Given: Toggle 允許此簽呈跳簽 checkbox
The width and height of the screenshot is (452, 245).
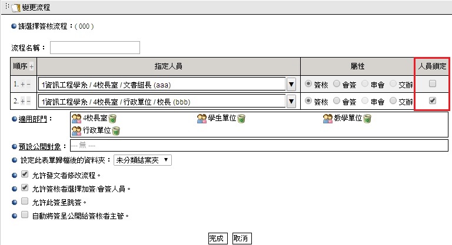Looking at the screenshot, I should click(x=25, y=201).
